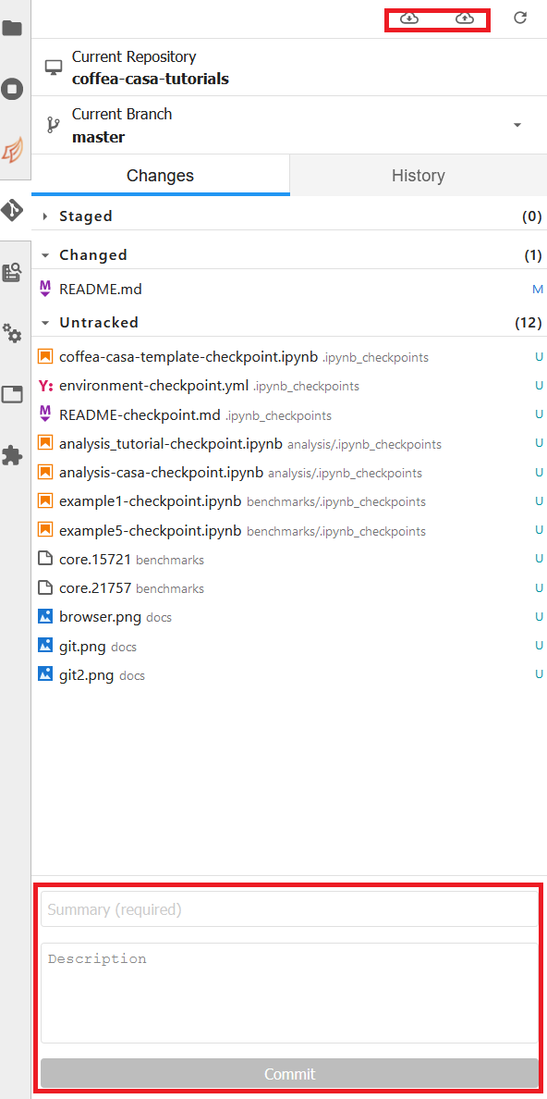Click the environment-checkpoint.yml YAML icon

[45, 386]
